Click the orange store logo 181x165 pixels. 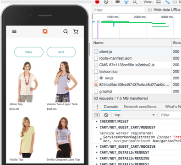[45, 31]
